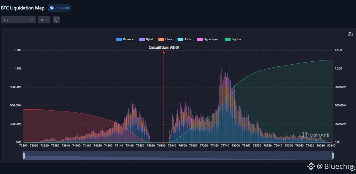Toggle the Aster legend series

(185, 39)
